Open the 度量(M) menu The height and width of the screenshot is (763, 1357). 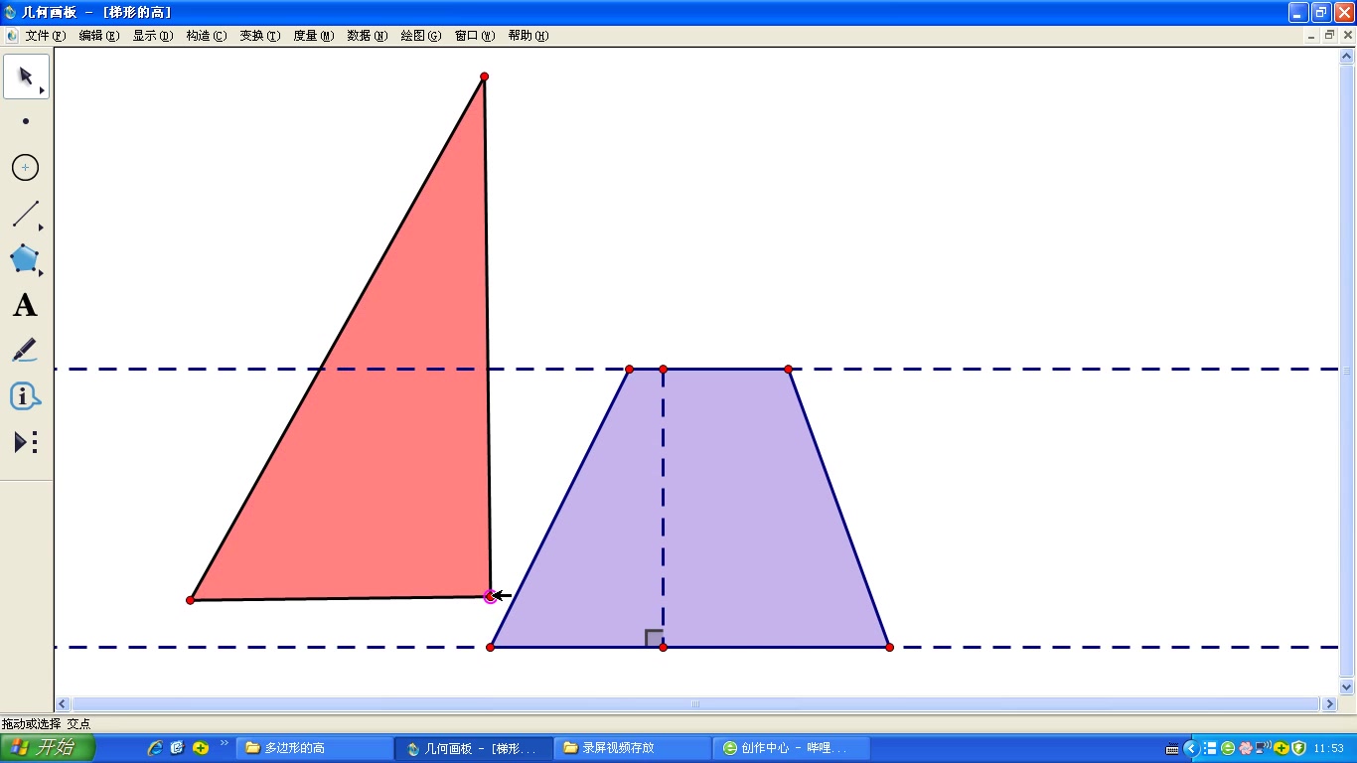click(314, 36)
